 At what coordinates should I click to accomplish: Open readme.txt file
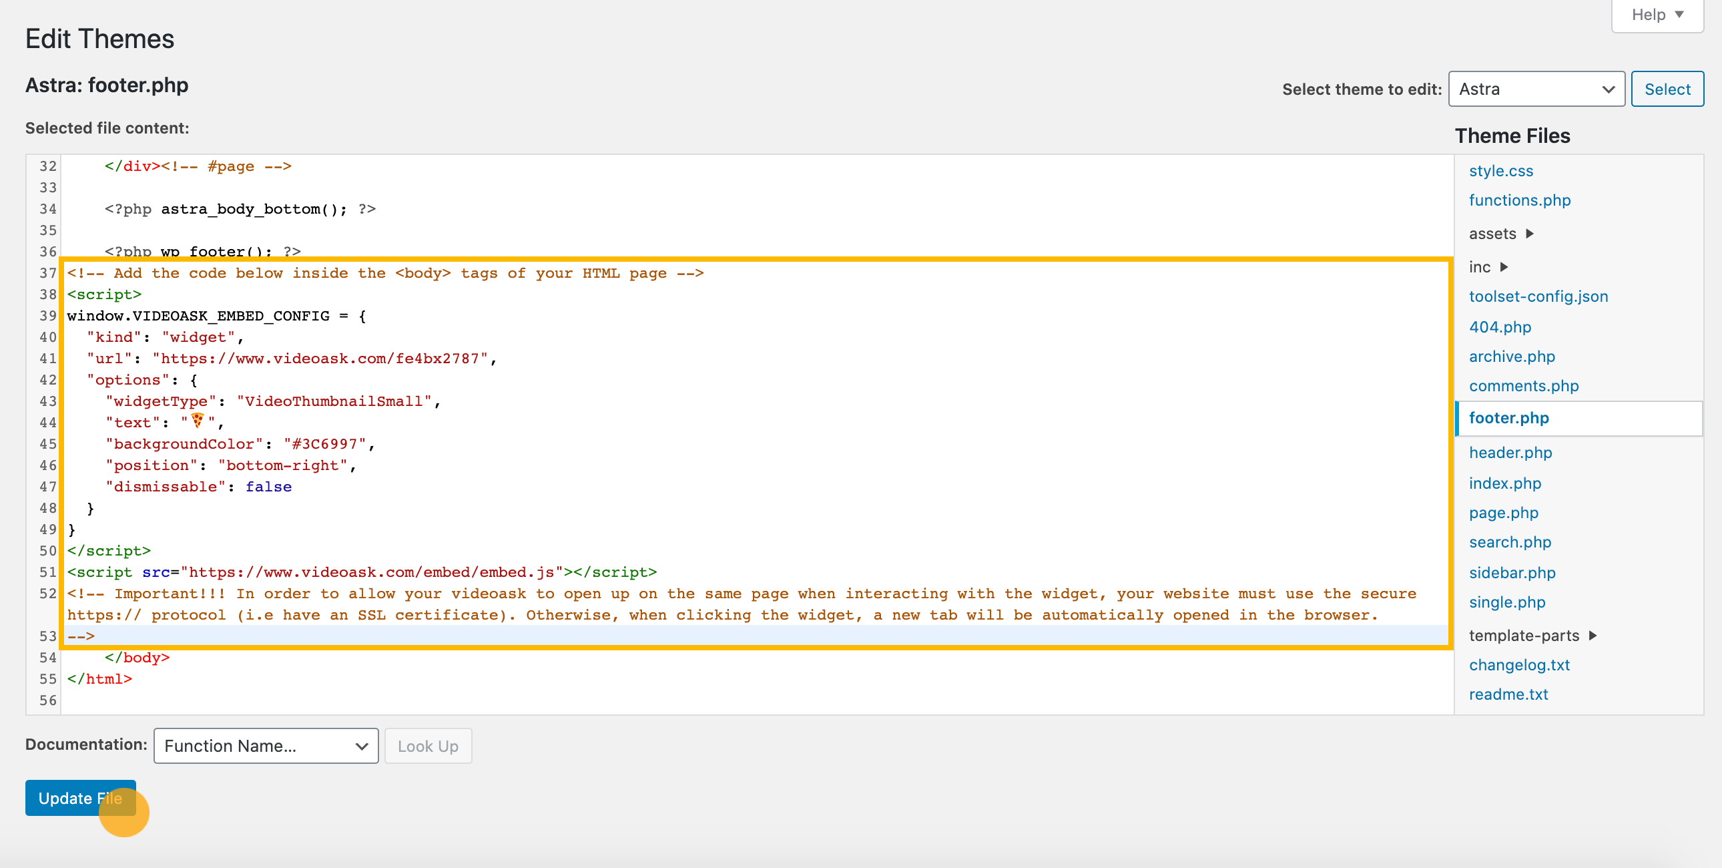pos(1508,695)
